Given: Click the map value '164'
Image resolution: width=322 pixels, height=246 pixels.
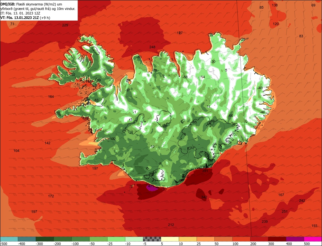Looking at the screenshot, I should pos(51,97).
